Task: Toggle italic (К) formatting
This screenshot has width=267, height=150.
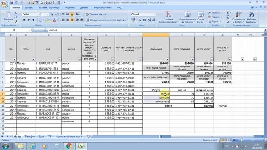Action: [29, 20]
